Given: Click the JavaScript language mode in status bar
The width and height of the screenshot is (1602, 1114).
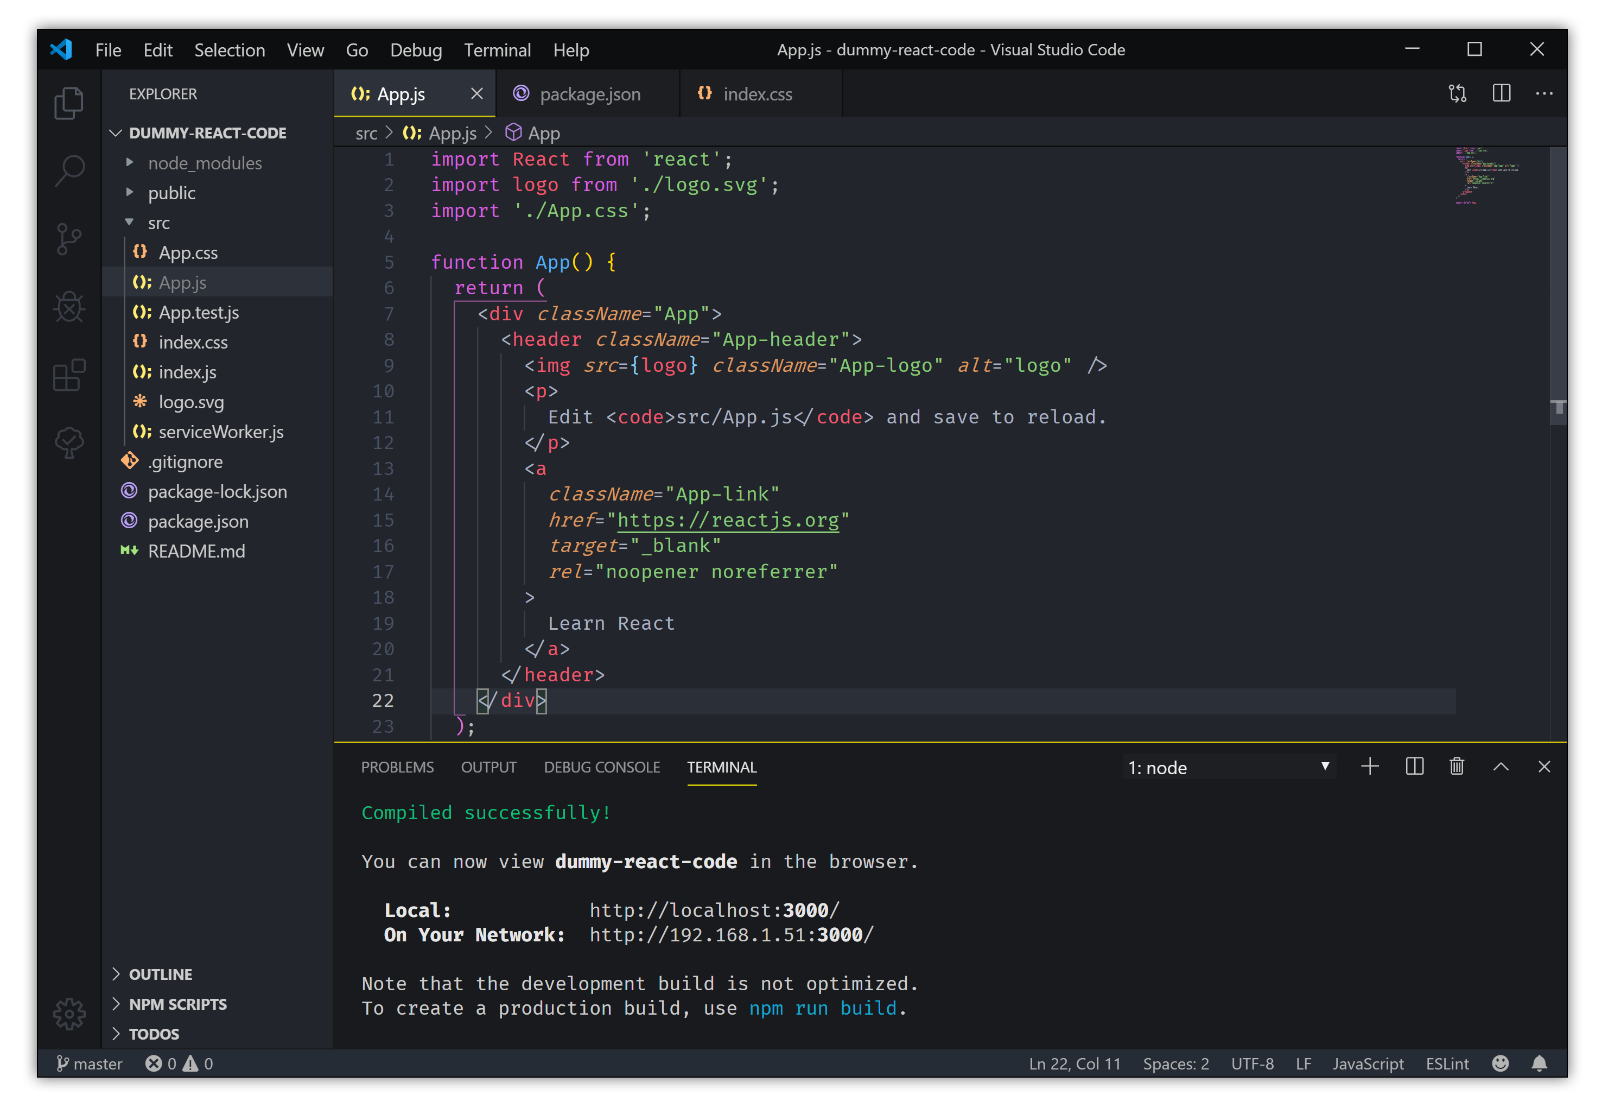Looking at the screenshot, I should tap(1368, 1063).
